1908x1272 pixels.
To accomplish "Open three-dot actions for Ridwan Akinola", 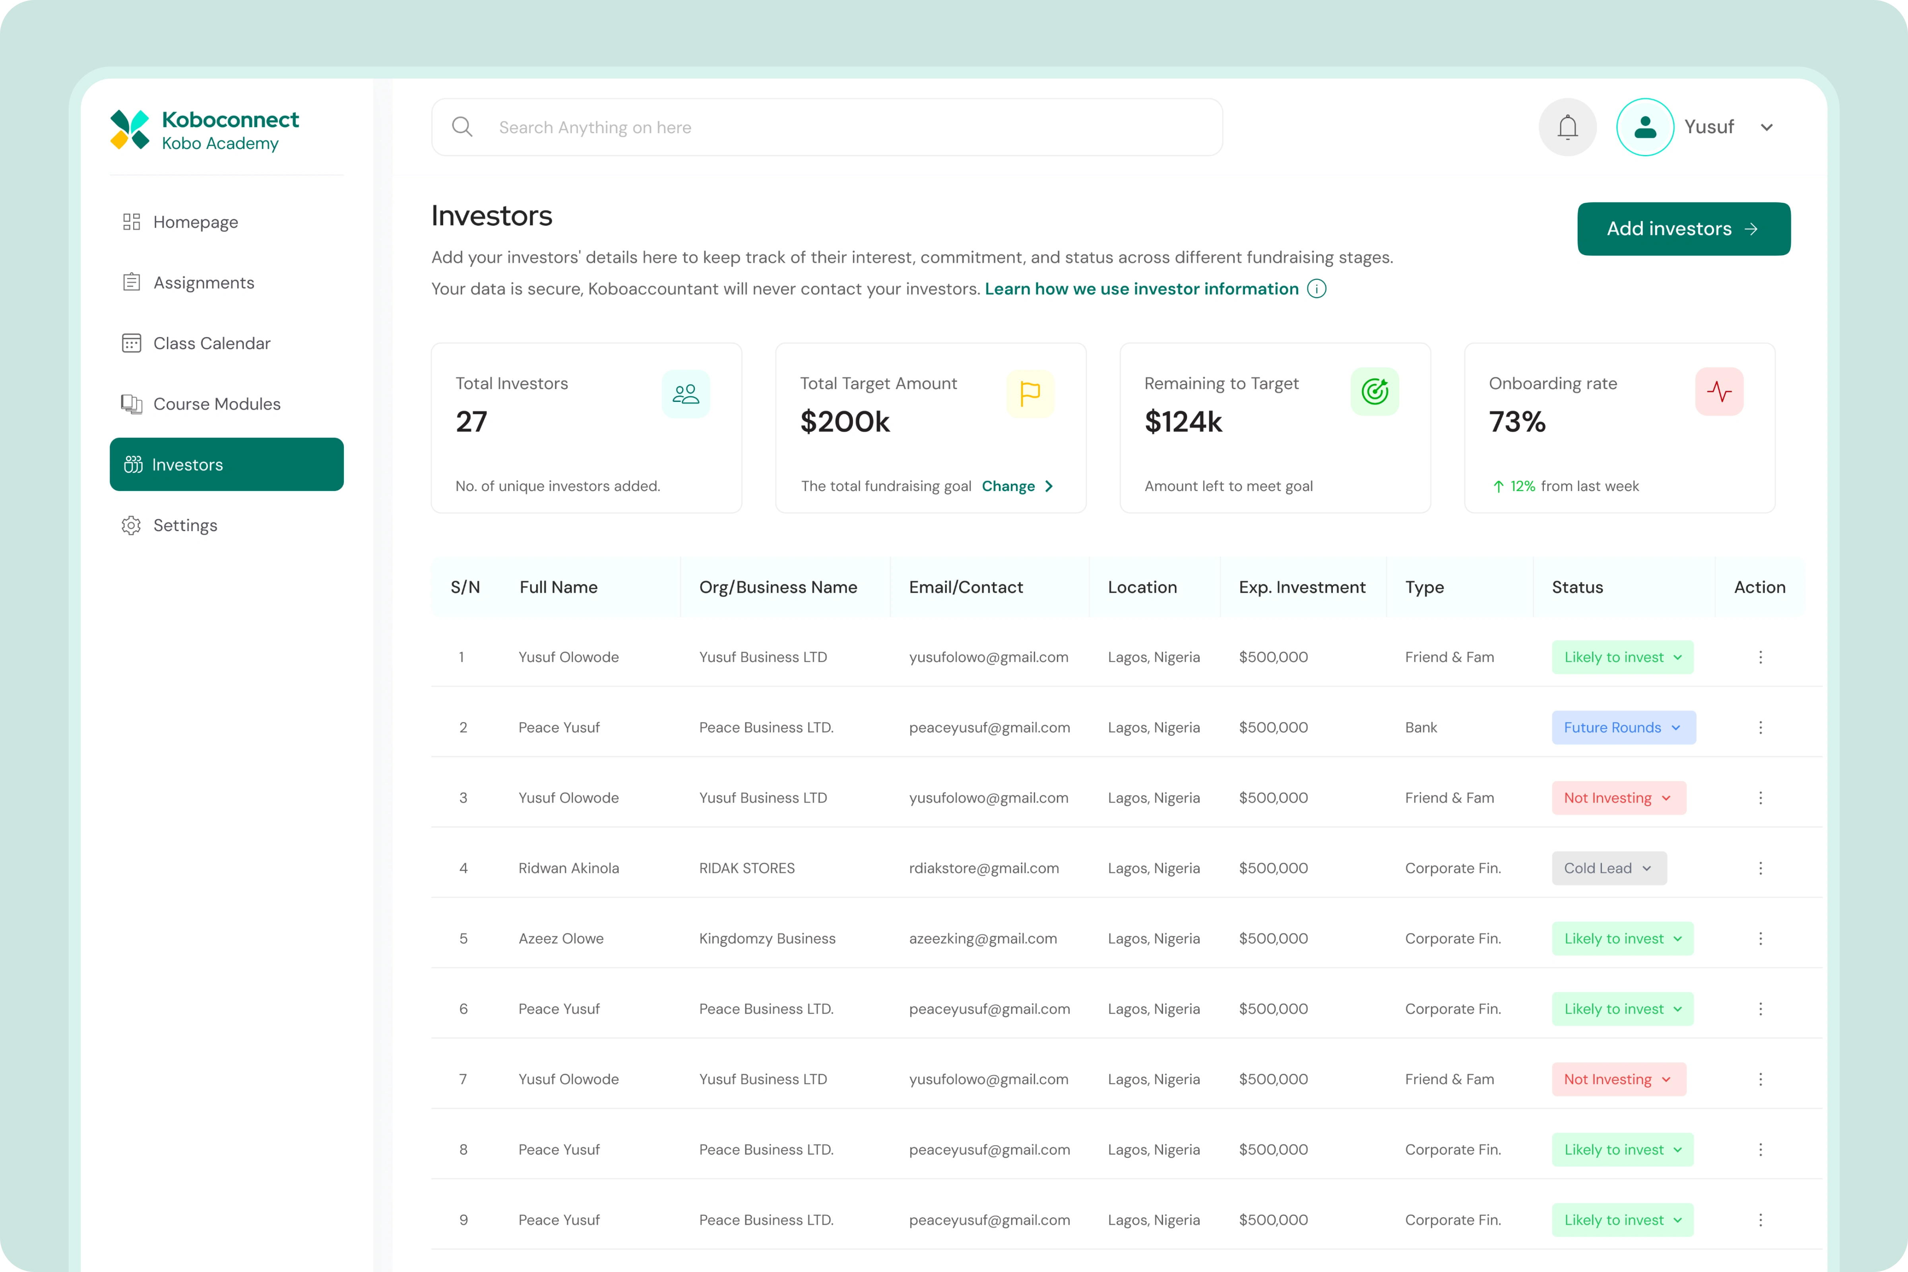I will click(x=1760, y=868).
